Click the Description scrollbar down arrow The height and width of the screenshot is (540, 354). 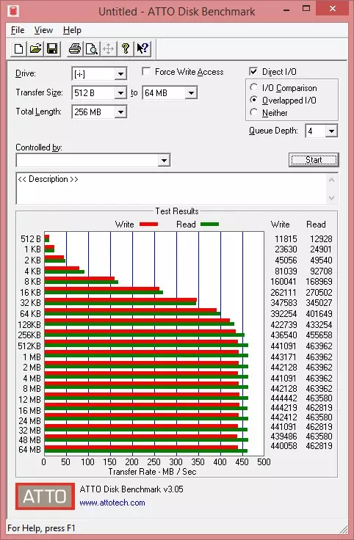tap(331, 197)
